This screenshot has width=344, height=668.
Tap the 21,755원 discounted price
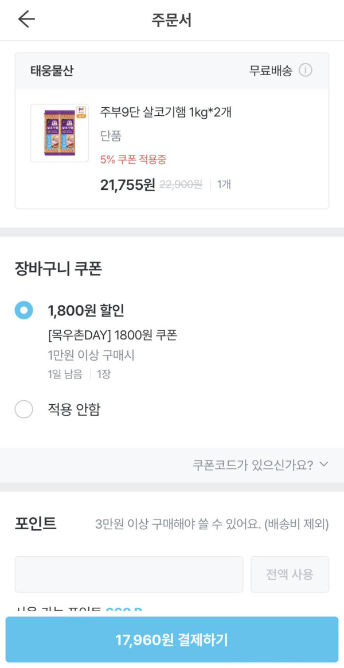pos(127,185)
